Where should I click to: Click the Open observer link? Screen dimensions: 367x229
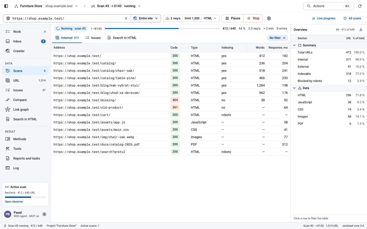[x=14, y=202]
